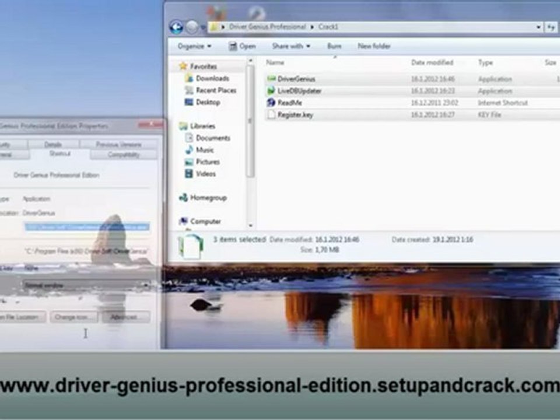560x420 pixels.
Task: Click the Explorer Back navigation button
Action: (176, 27)
